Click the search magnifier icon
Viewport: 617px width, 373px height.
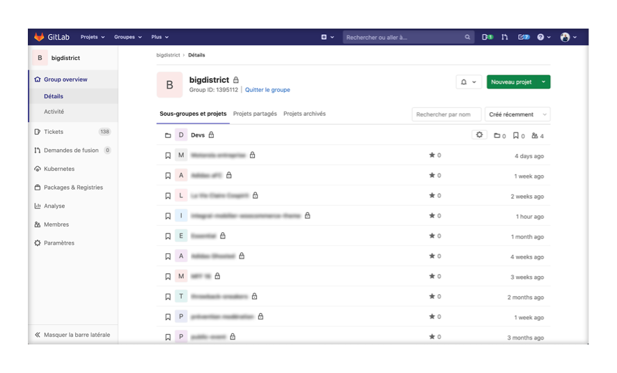[x=467, y=38]
